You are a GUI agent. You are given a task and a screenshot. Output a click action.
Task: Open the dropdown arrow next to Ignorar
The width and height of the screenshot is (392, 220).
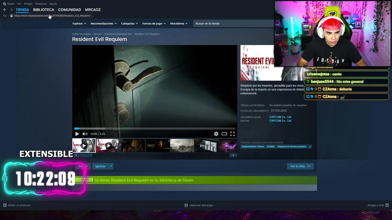click(111, 166)
